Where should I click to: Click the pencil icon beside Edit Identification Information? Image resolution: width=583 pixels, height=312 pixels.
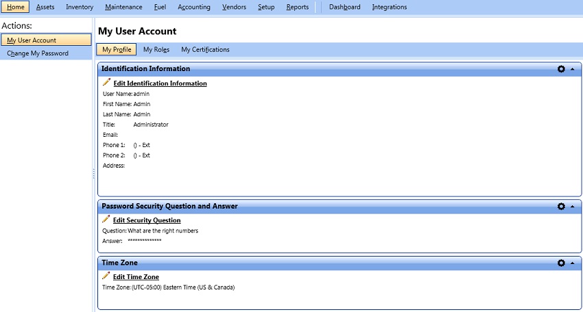pos(107,82)
